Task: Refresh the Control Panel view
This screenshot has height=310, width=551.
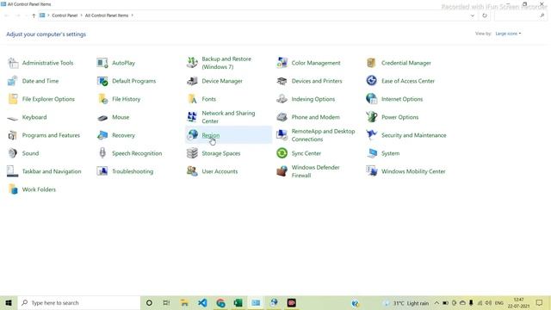Action: [x=485, y=15]
